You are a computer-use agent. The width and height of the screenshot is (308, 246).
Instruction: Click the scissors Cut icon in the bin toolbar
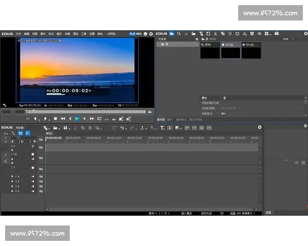216,33
